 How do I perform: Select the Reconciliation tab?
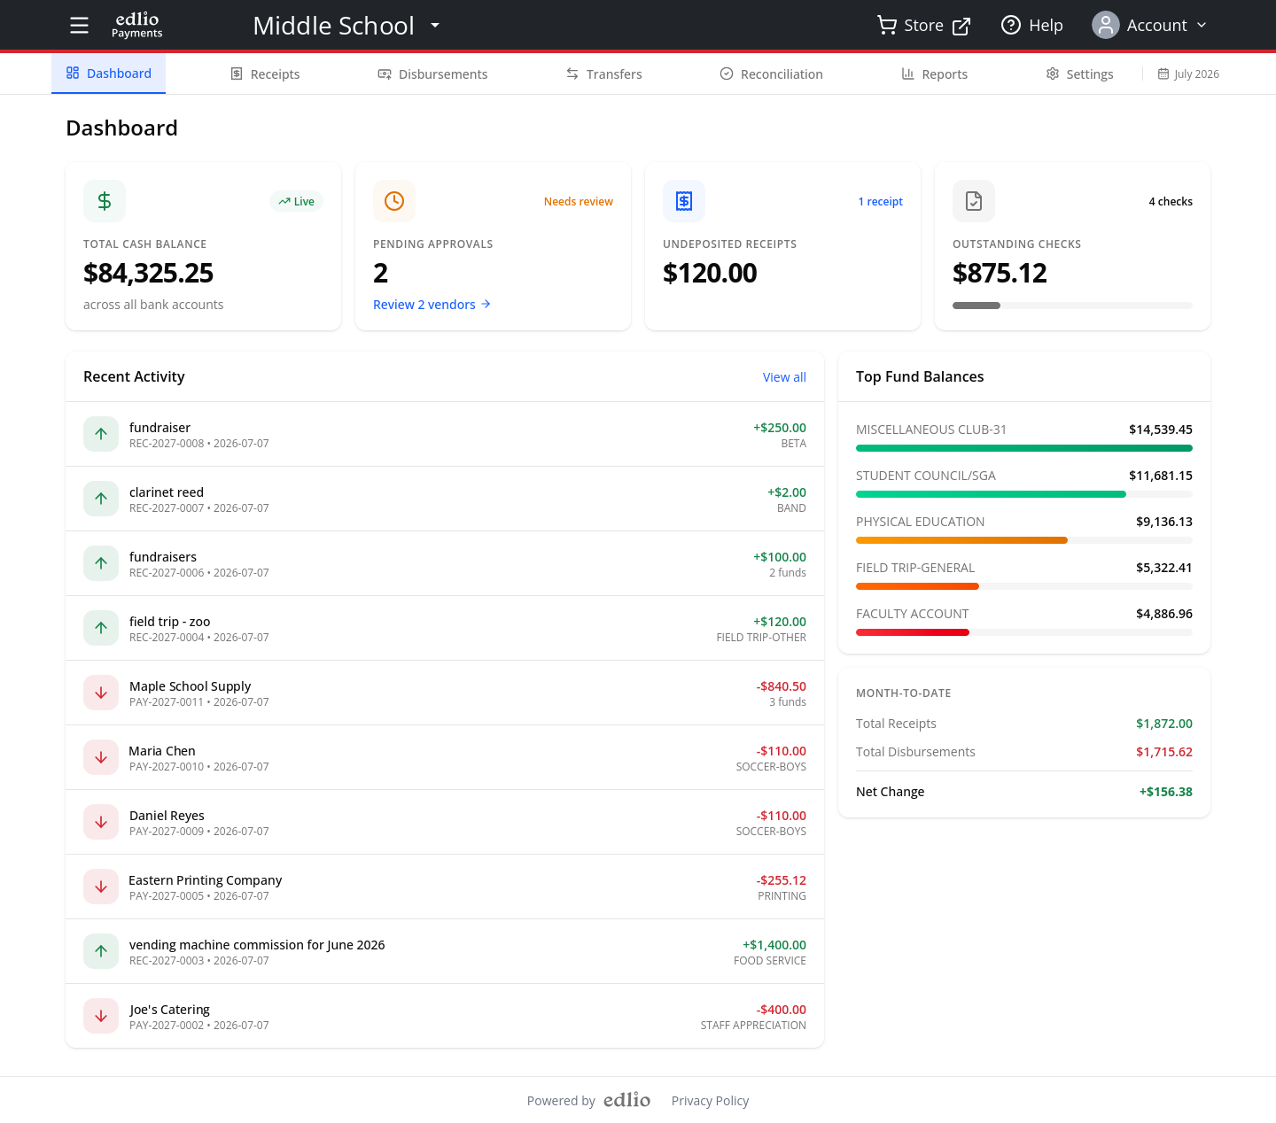coord(771,74)
